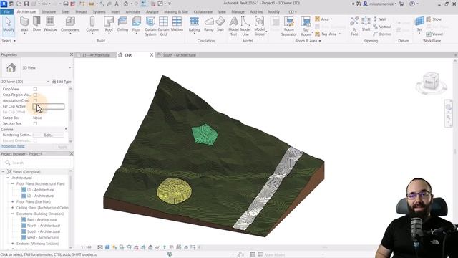
Task: Select the Stair tool
Action: tap(220, 24)
